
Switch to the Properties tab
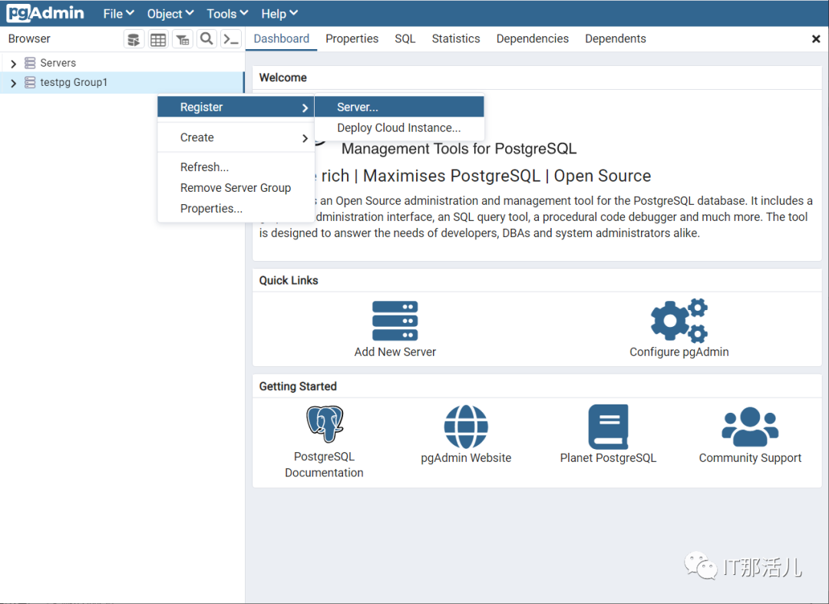[352, 38]
